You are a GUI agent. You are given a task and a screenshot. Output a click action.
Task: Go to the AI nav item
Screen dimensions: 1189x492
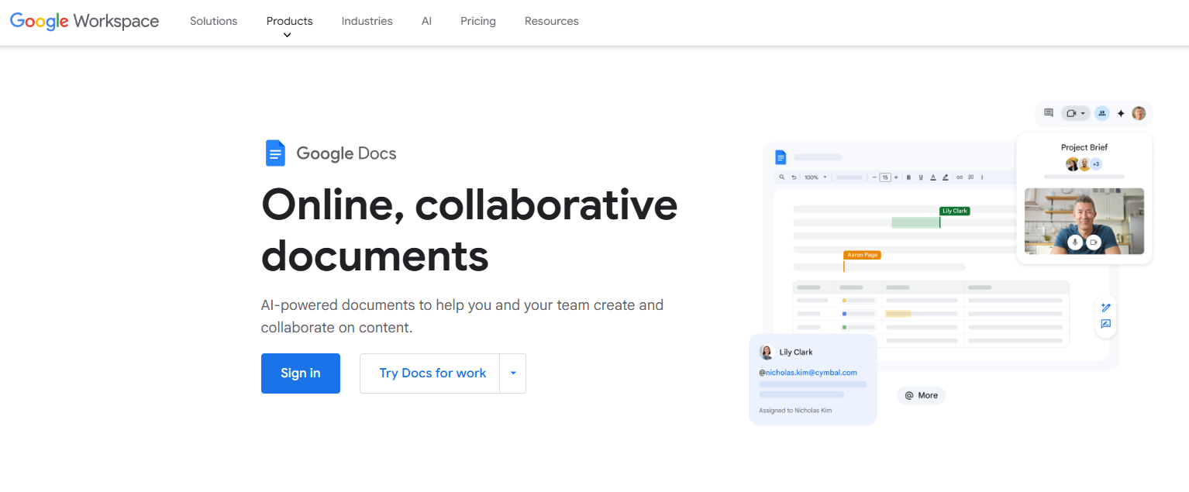[x=426, y=22]
